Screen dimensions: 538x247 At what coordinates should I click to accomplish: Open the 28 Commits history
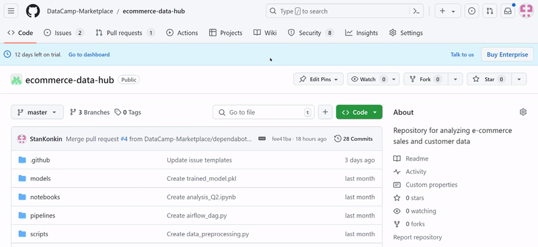coord(354,139)
